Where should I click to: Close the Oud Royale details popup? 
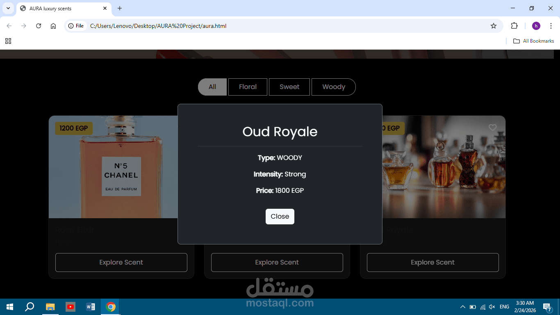tap(280, 217)
